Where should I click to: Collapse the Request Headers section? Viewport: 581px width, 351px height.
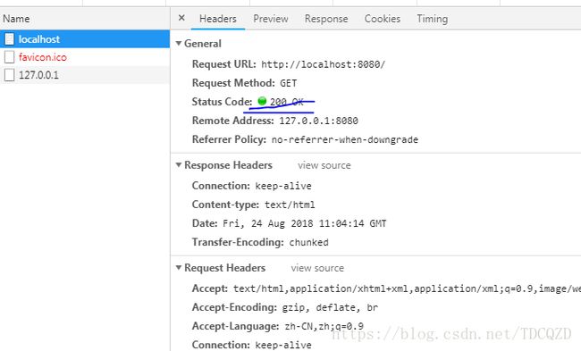179,267
